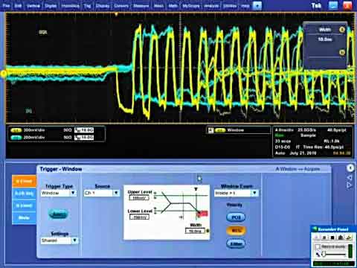357x268 pixels.
Task: Open the Edit menu
Action: pyautogui.click(x=18, y=5)
